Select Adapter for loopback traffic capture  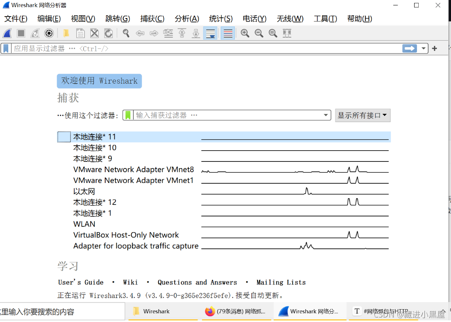[224, 246]
